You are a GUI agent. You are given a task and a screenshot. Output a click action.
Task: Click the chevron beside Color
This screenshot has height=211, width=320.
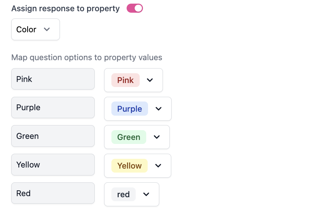tap(47, 29)
